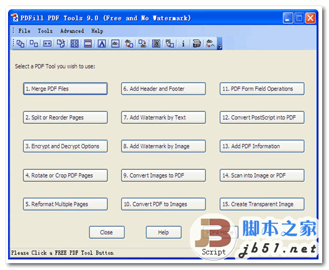Image resolution: width=329 pixels, height=270 pixels.
Task: Select the Create Transparent Image toolbar icon
Action: [210, 44]
